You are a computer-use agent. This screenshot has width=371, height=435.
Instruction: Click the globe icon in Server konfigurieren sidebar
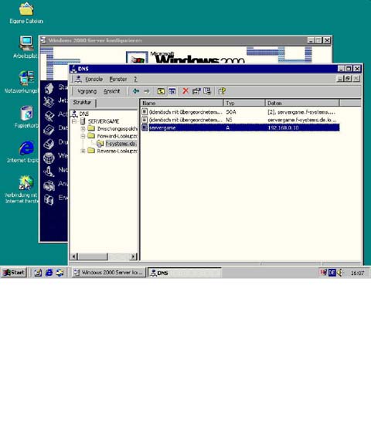click(49, 158)
